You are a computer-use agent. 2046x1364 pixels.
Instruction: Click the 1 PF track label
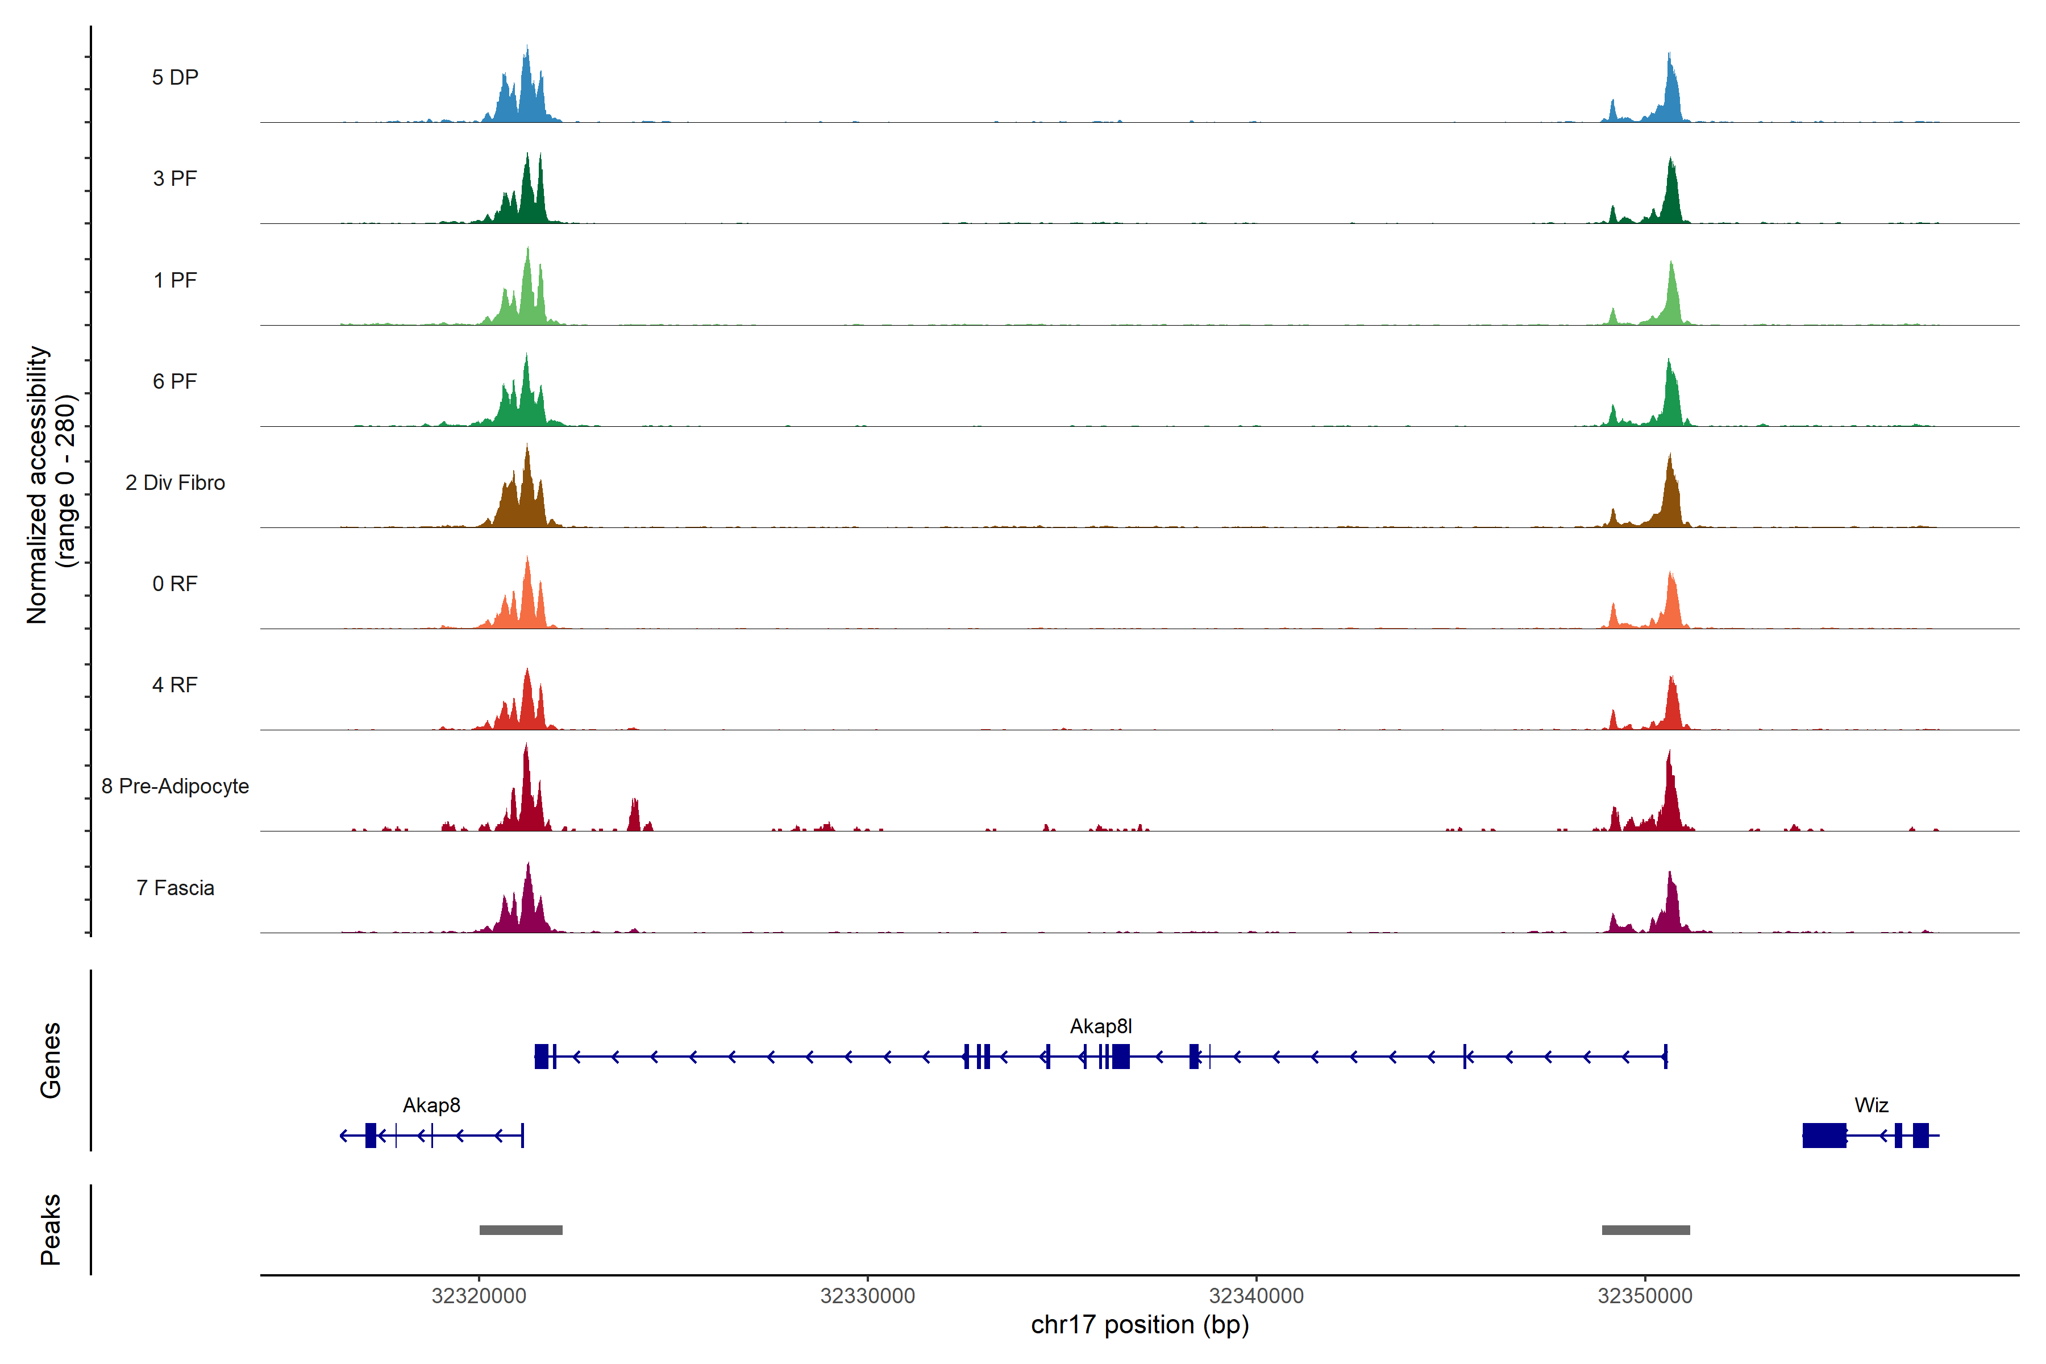175,280
